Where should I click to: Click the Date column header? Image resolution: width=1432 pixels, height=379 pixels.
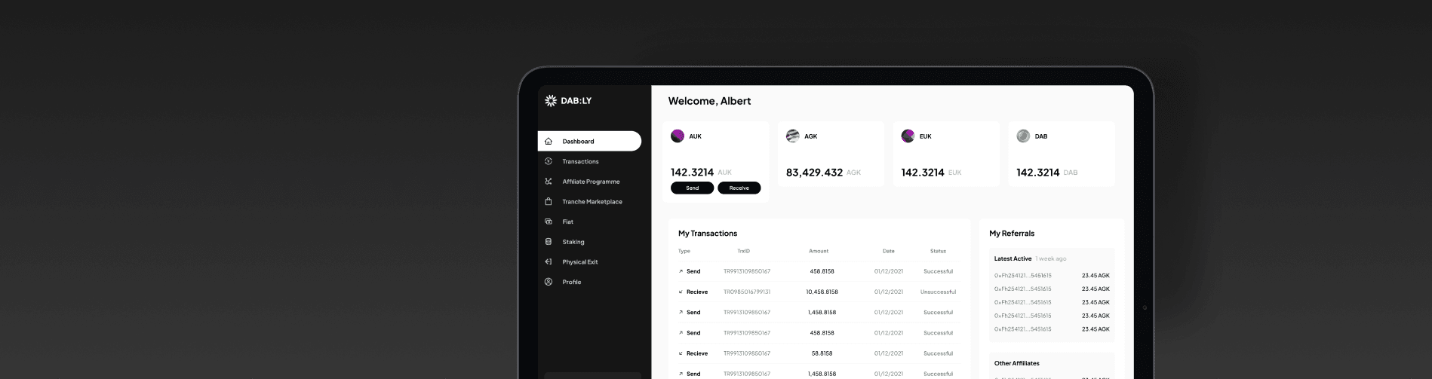[889, 251]
